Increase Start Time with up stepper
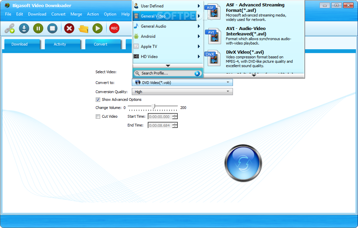 coord(175,115)
